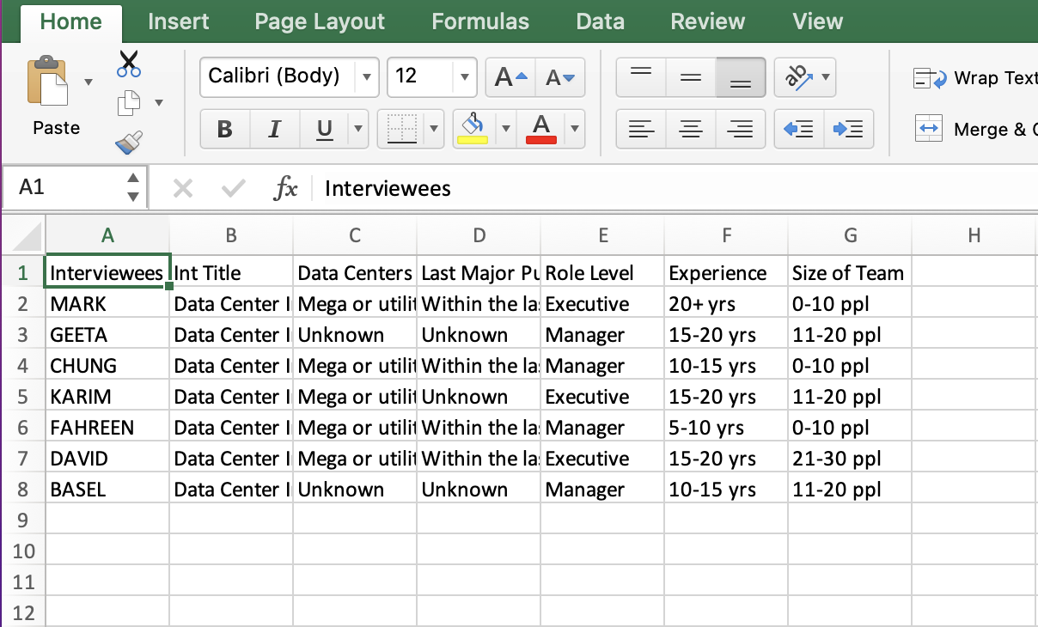The image size is (1038, 627).
Task: Click the Name Box stepper arrows
Action: 133,187
